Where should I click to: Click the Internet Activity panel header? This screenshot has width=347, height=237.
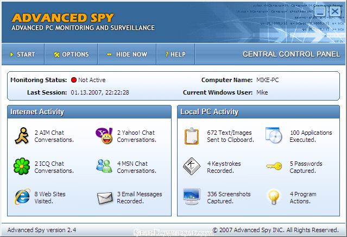(89, 112)
